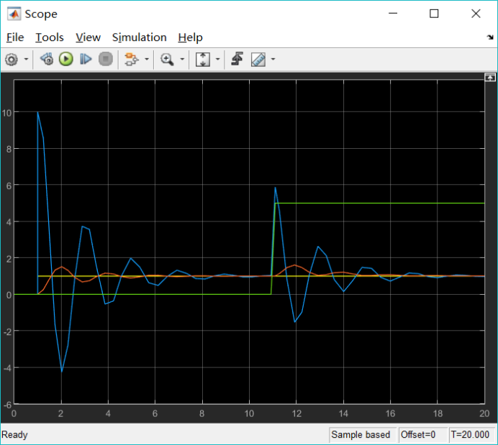Click the maximize axes button on the plot

click(x=490, y=78)
